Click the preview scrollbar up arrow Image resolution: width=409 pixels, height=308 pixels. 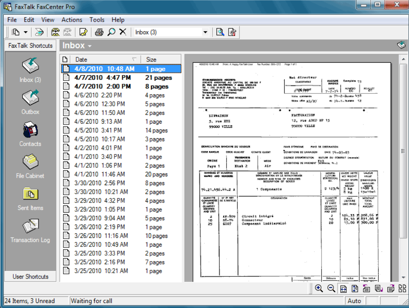click(404, 59)
